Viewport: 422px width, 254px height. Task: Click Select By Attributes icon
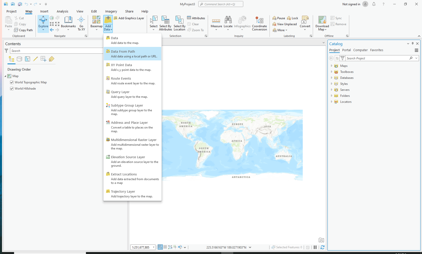point(165,20)
